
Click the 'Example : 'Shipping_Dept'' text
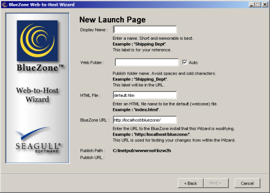(x=140, y=79)
